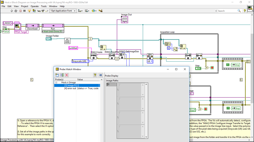Open the 15pt Application Font dropdown
Image resolution: width=254 pixels, height=142 pixels.
63,11
